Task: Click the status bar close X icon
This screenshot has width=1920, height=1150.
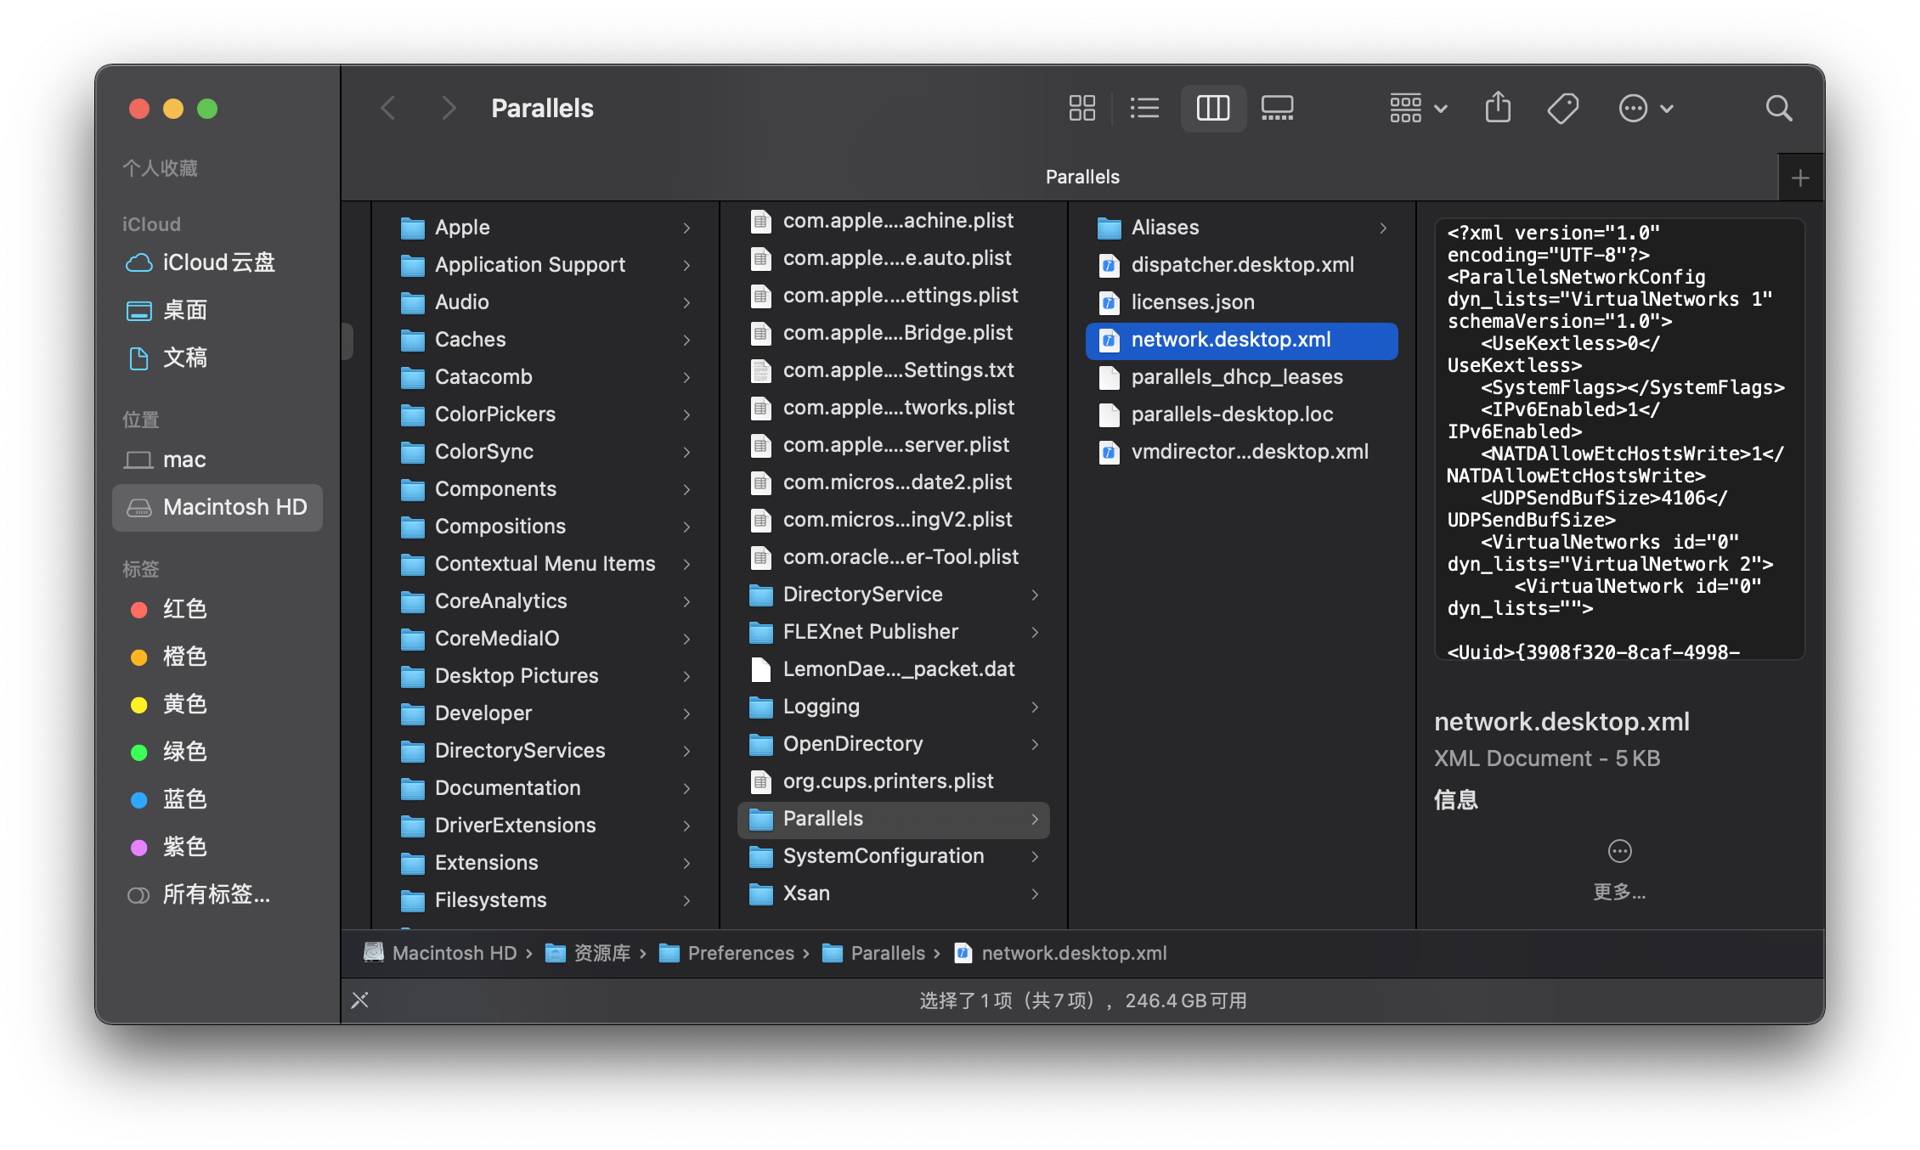Action: 360,1000
